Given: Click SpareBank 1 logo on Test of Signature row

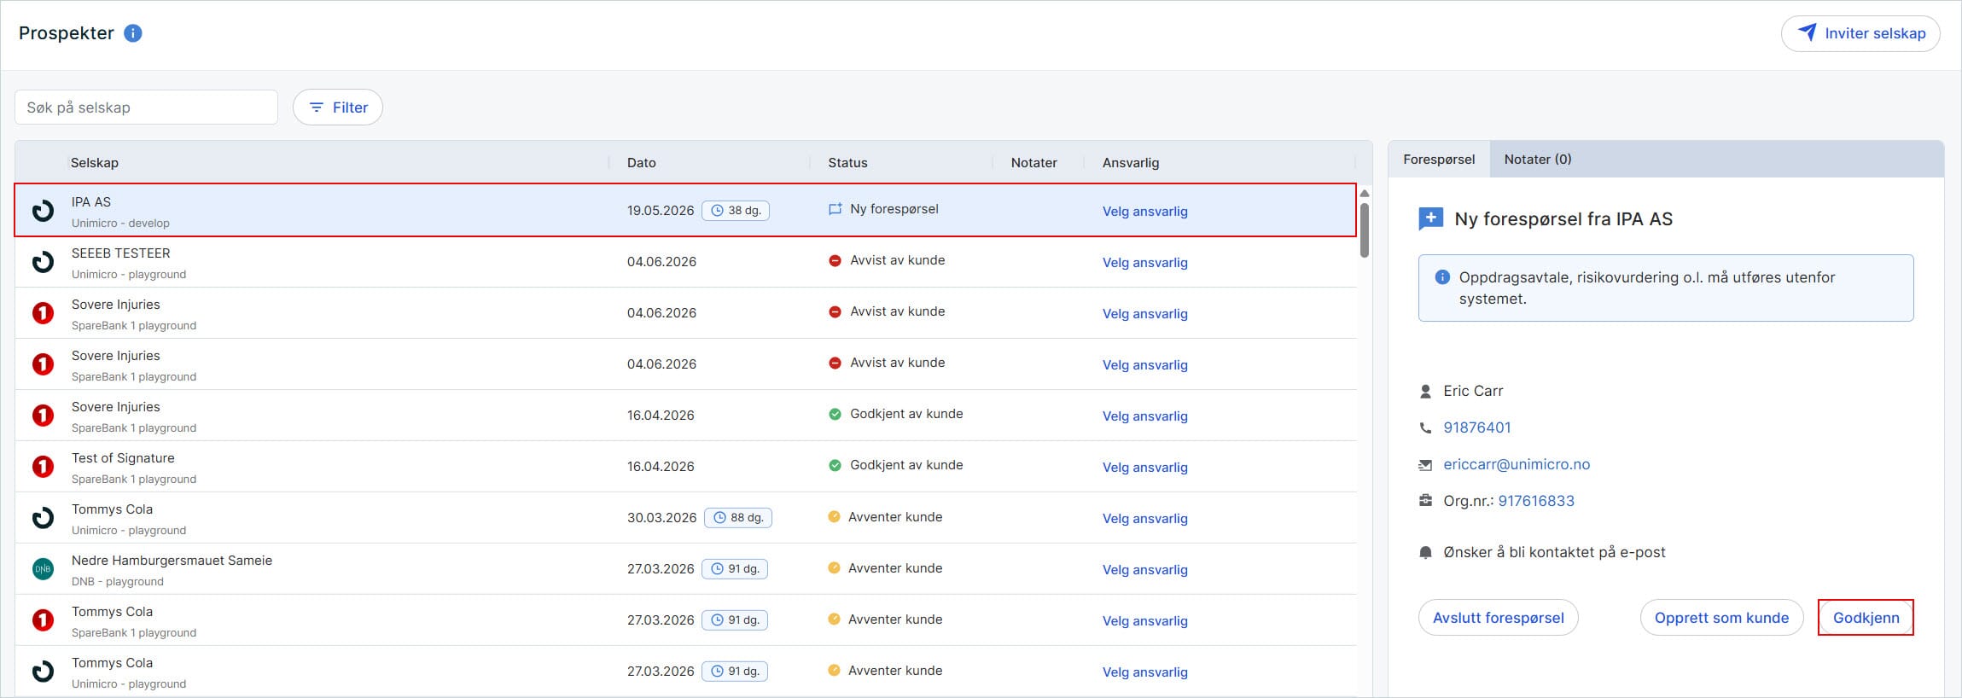Looking at the screenshot, I should 43,467.
